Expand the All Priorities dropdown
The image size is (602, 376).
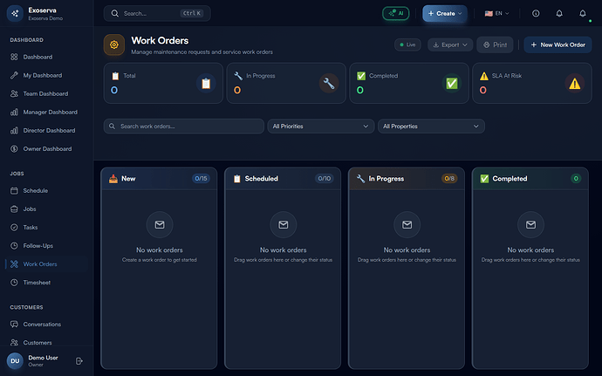[x=321, y=126]
